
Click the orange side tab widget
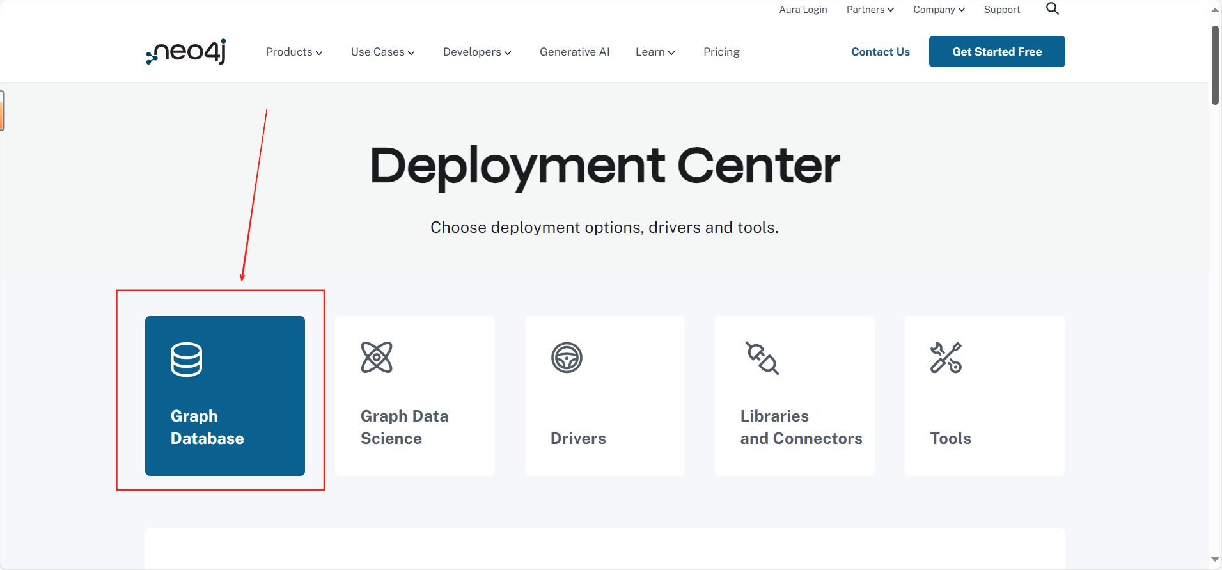[x=2, y=111]
